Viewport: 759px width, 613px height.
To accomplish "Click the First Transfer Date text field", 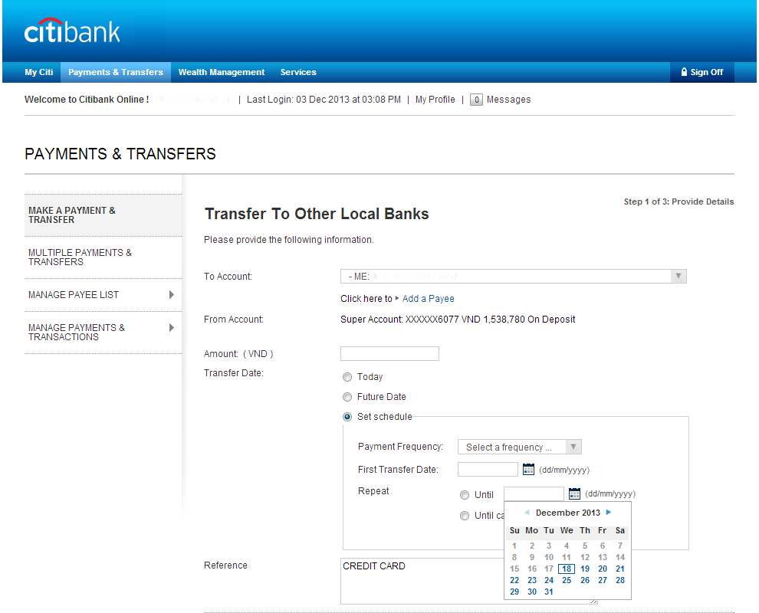I will pos(488,469).
